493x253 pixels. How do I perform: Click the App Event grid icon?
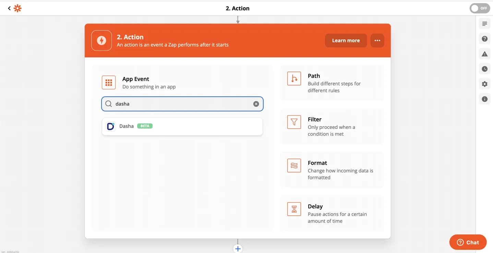pos(109,83)
